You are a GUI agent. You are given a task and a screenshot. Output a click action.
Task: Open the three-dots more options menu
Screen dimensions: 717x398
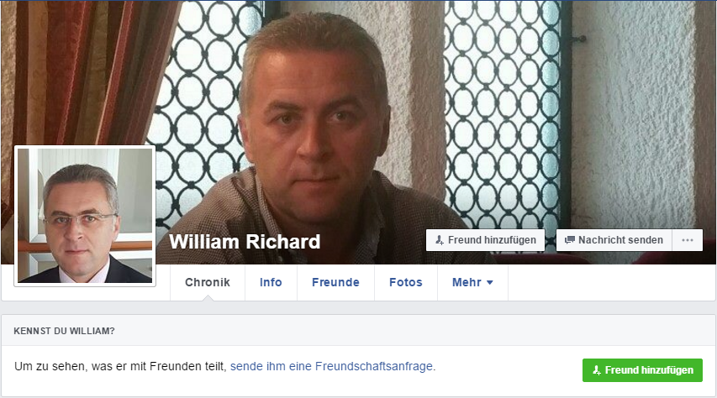pyautogui.click(x=688, y=240)
